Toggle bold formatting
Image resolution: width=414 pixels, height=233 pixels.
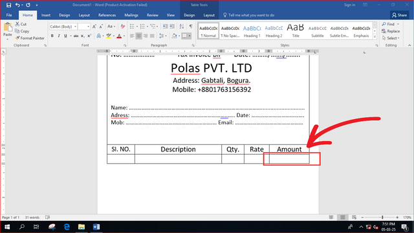point(52,36)
